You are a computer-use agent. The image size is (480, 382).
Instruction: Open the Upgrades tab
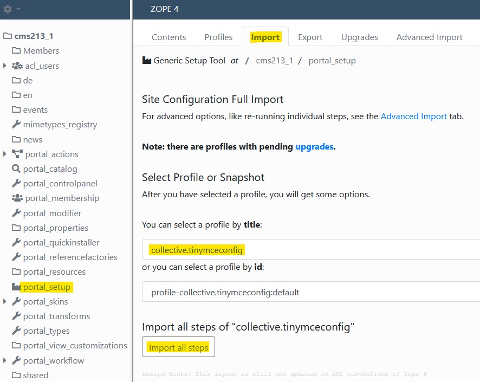tap(359, 37)
